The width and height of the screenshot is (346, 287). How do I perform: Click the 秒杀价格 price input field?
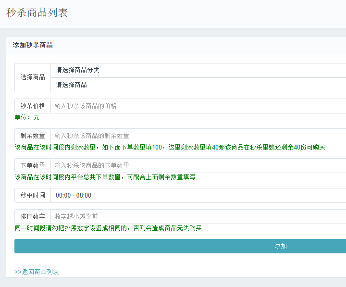(198, 106)
